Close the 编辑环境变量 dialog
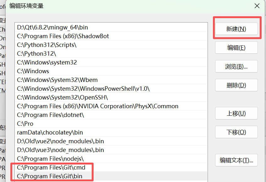This screenshot has width=266, height=182. (257, 6)
